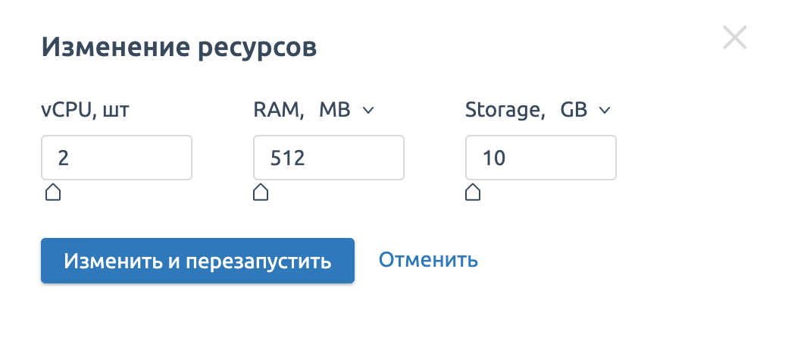Click the Отменить link
788x341 pixels.
(428, 260)
